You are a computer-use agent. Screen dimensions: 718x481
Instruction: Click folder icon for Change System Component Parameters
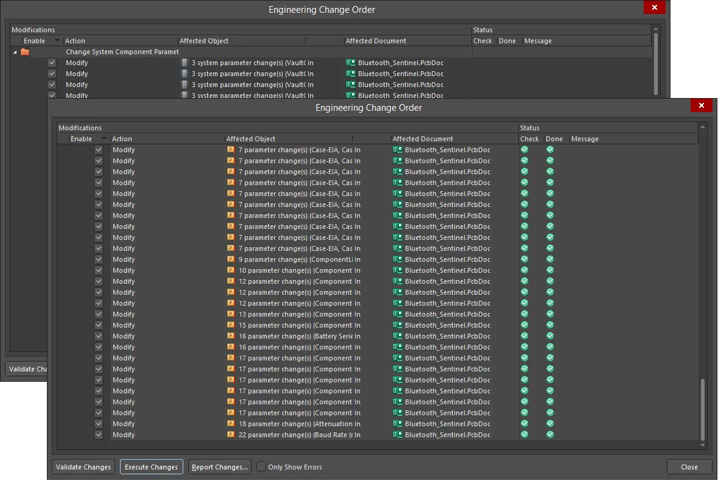[x=25, y=52]
